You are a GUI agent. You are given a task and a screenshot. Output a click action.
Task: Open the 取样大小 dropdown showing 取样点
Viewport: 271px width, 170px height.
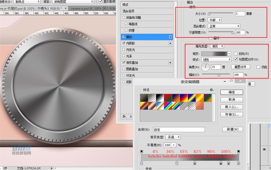pos(27,2)
